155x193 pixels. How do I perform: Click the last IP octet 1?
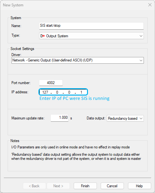tap(81, 92)
